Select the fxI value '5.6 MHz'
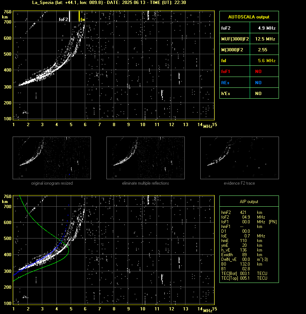Viewport: 306px width, 314px height. [267, 60]
